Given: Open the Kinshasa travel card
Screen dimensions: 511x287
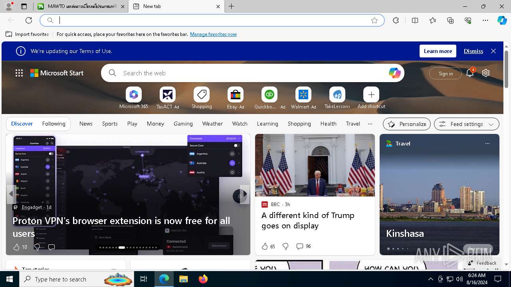Looking at the screenshot, I should (440, 195).
